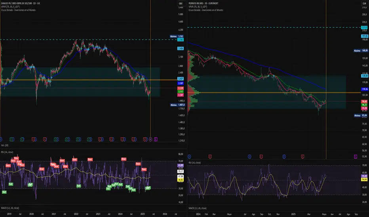Click the purple marker on Pernod Ricard timeline
Image resolution: width=369 pixels, height=217 pixels.
click(355, 156)
